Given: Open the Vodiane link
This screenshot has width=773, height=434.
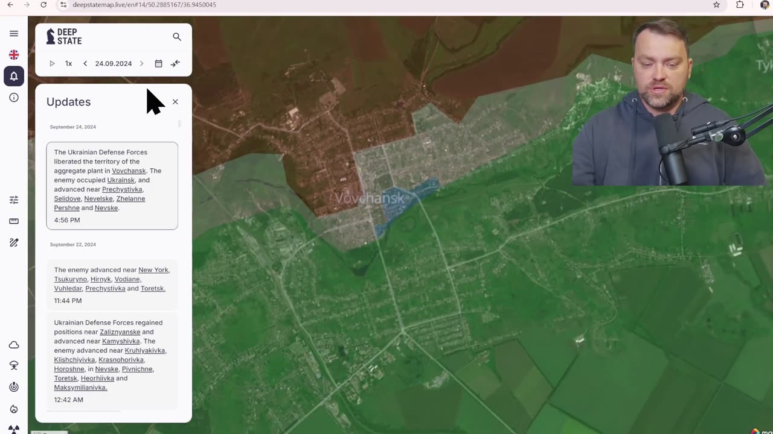Looking at the screenshot, I should point(127,279).
